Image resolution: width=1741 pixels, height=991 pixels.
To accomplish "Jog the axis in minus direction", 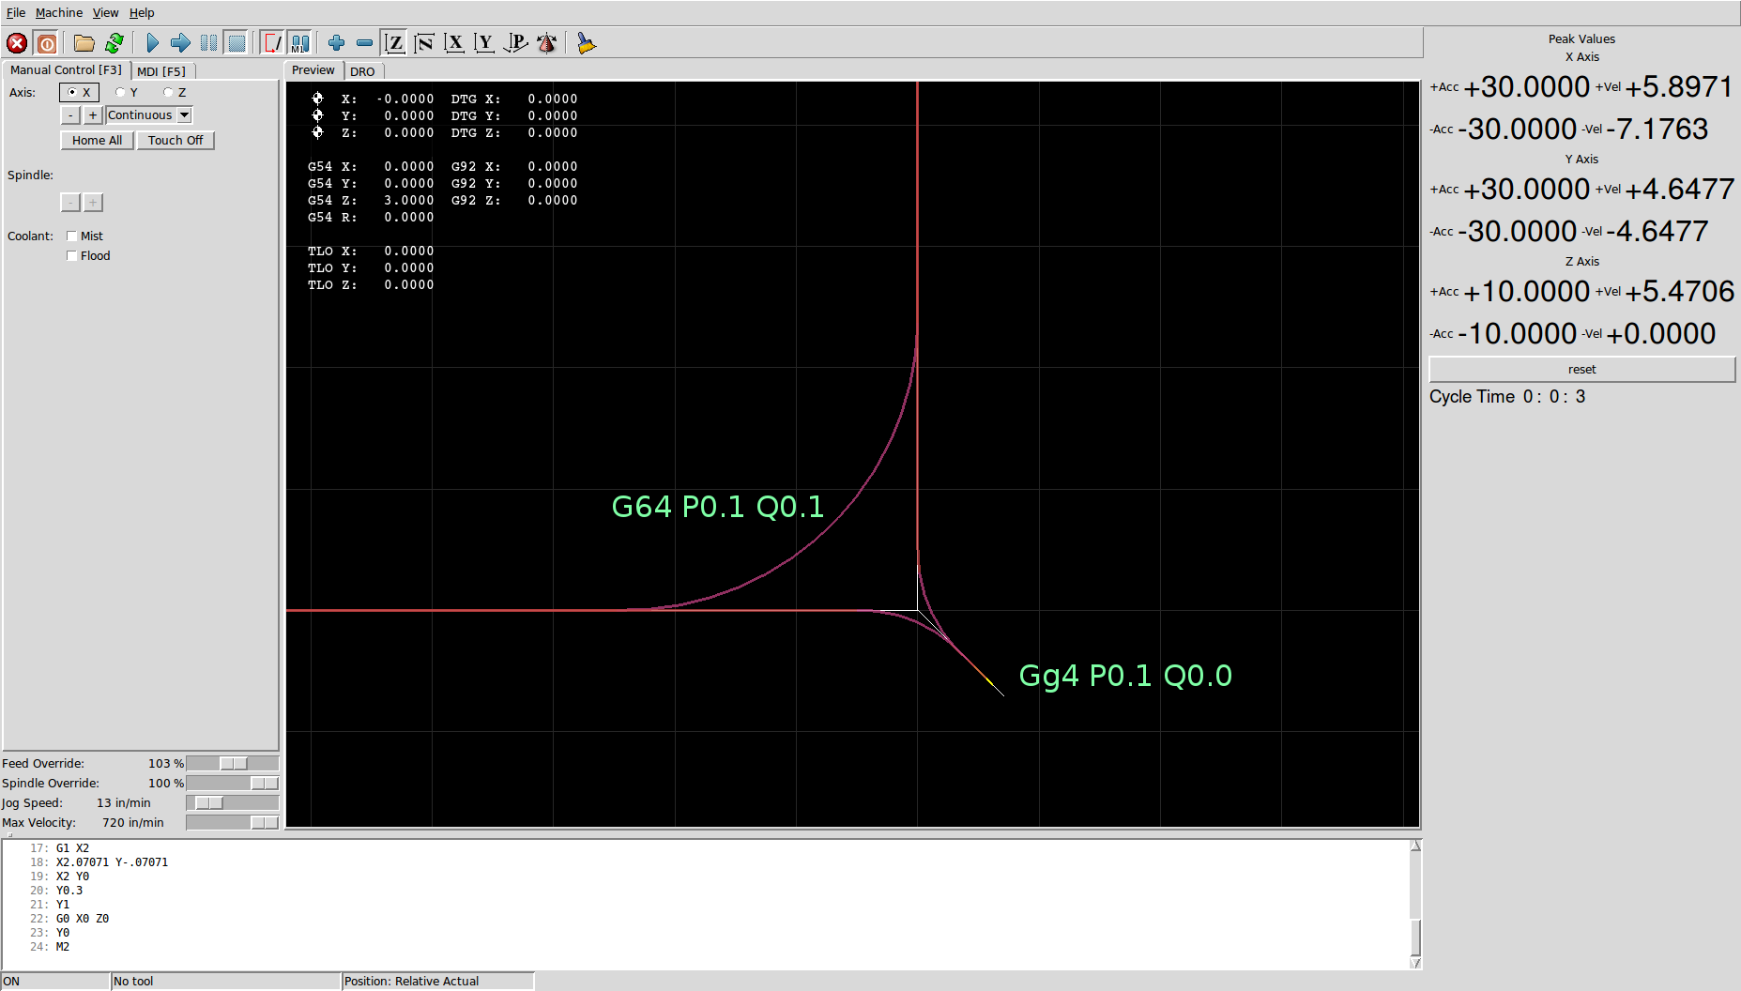I will click(x=70, y=115).
